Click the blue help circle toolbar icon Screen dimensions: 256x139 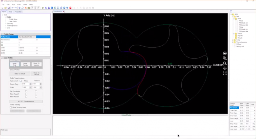coord(19,8)
